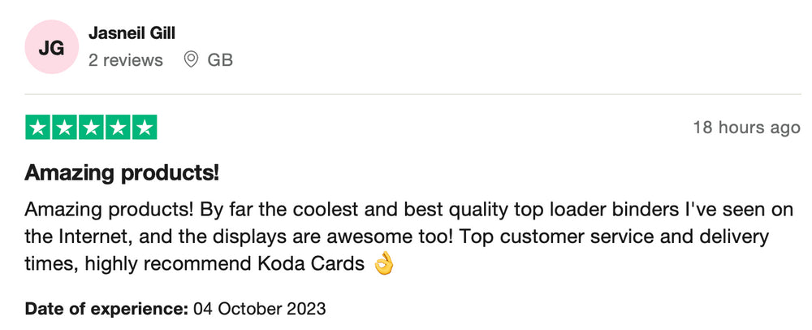The width and height of the screenshot is (812, 330).
Task: Open Jasneil Gill's reviewer profile name
Action: [x=132, y=33]
